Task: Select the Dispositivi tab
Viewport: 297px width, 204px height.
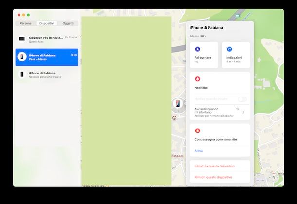Action: coord(47,23)
